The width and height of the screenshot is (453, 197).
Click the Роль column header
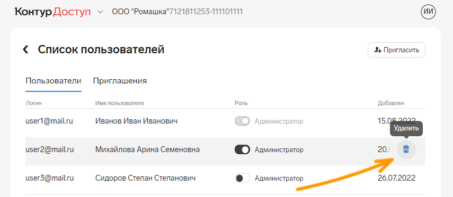click(241, 103)
